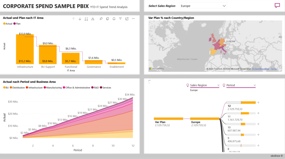Image resolution: width=285 pixels, height=159 pixels.
Task: Toggle the Plan legend entry
Action: (x=17, y=24)
